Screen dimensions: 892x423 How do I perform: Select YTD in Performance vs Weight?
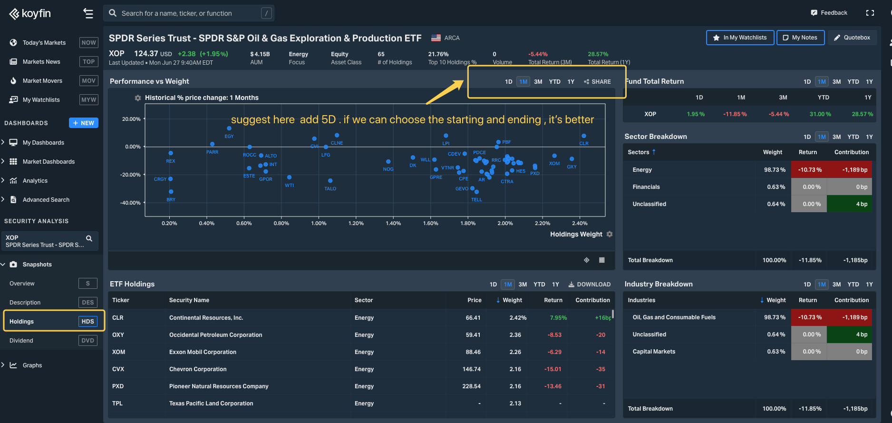point(555,82)
